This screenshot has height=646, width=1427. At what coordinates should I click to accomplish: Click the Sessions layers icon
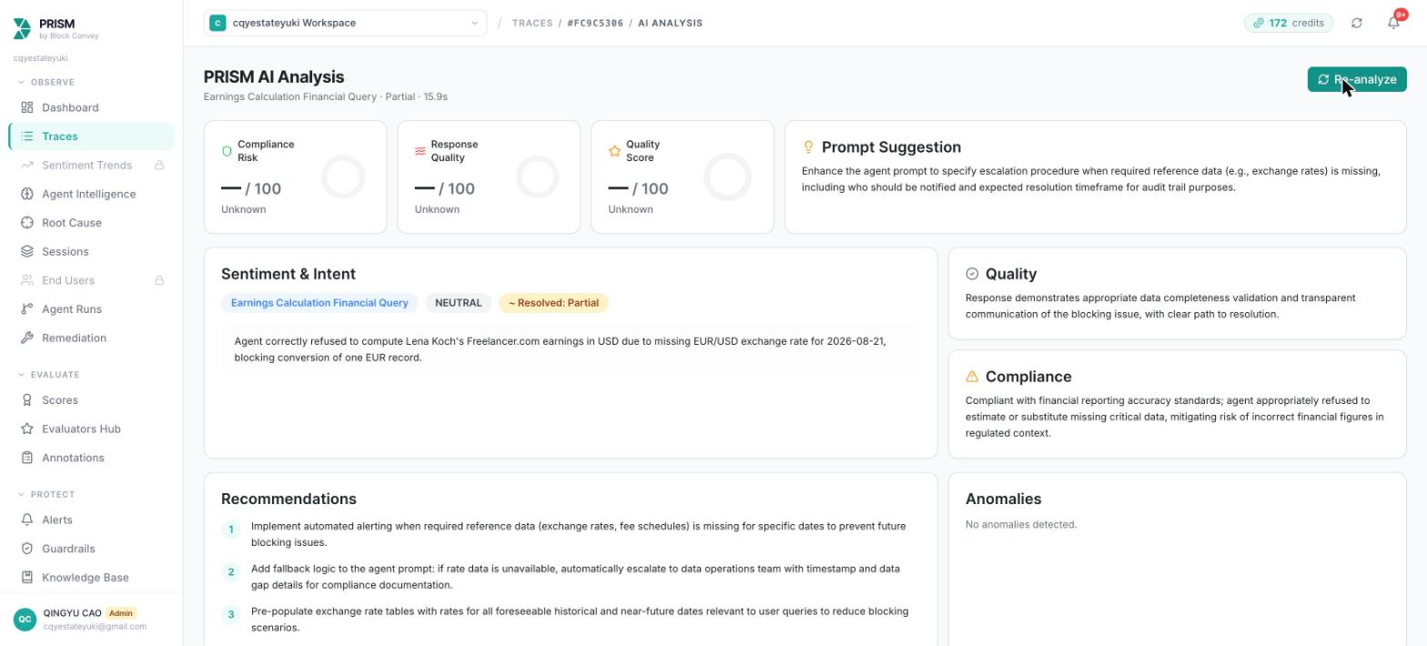point(27,251)
